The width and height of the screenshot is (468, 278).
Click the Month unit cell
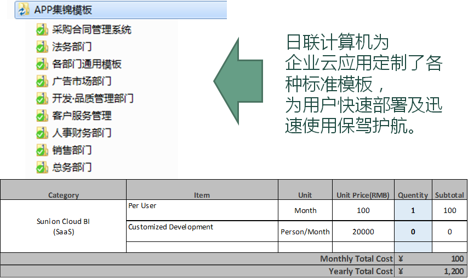pos(305,210)
